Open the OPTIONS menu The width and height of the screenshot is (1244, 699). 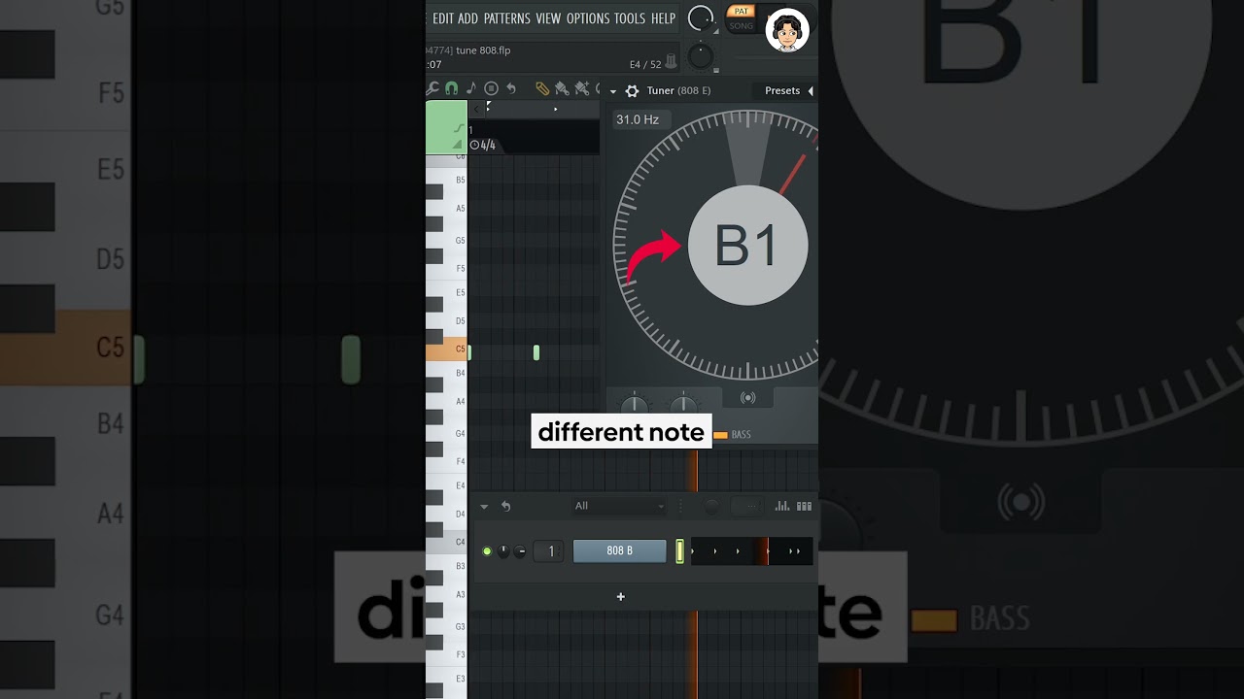(x=588, y=18)
